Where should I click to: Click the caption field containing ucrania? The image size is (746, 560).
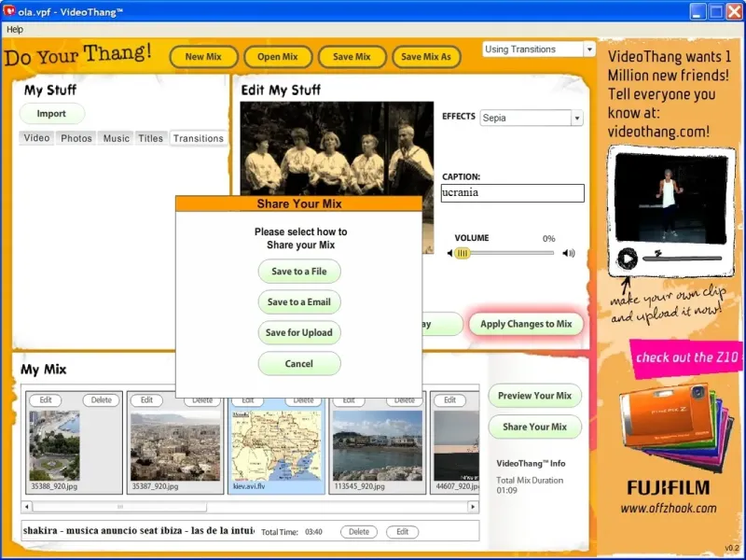click(x=512, y=193)
